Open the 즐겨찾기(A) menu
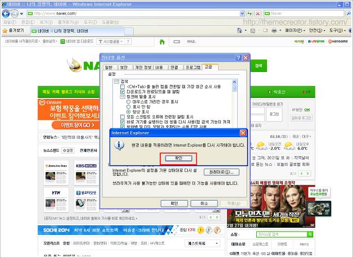Screen dimensions: 353x258 [x=69, y=22]
